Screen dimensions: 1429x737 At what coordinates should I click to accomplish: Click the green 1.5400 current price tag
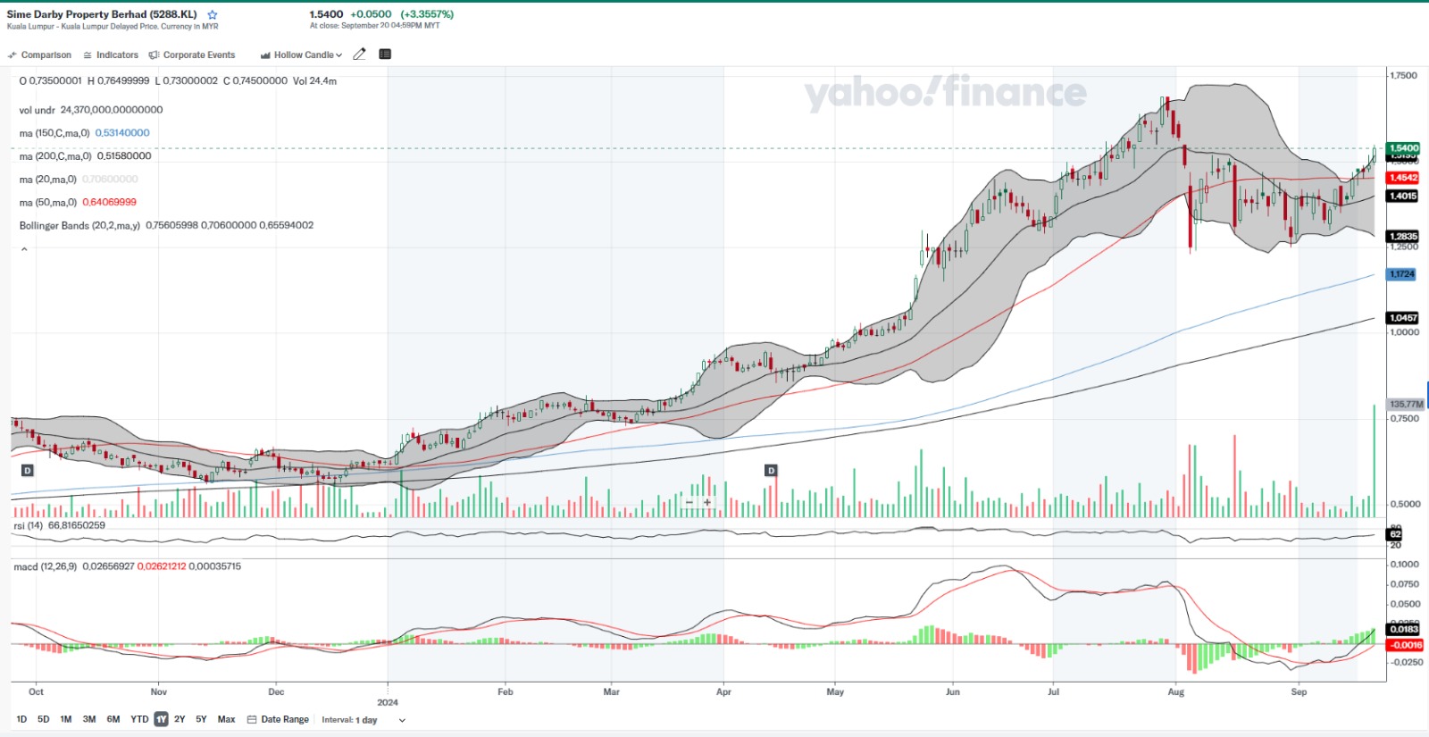point(1403,148)
